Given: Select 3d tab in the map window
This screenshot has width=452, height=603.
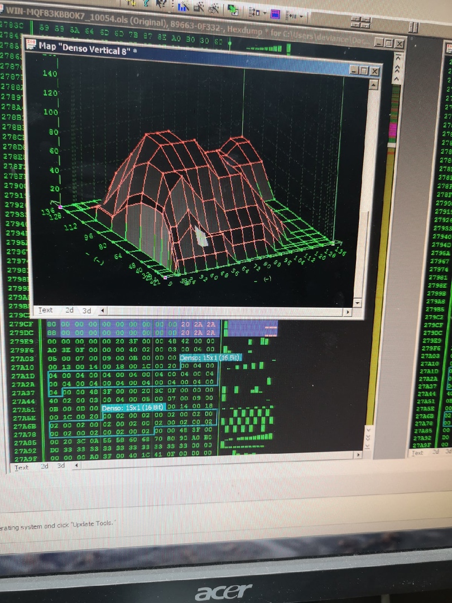Looking at the screenshot, I should (86, 311).
